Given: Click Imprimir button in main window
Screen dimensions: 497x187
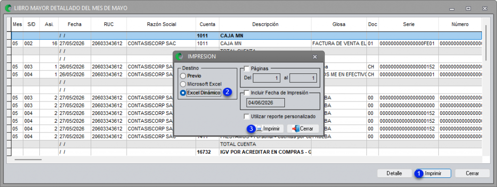Looking at the screenshot, I should coord(433,173).
